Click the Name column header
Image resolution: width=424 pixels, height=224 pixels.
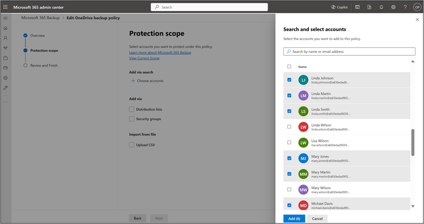point(302,67)
